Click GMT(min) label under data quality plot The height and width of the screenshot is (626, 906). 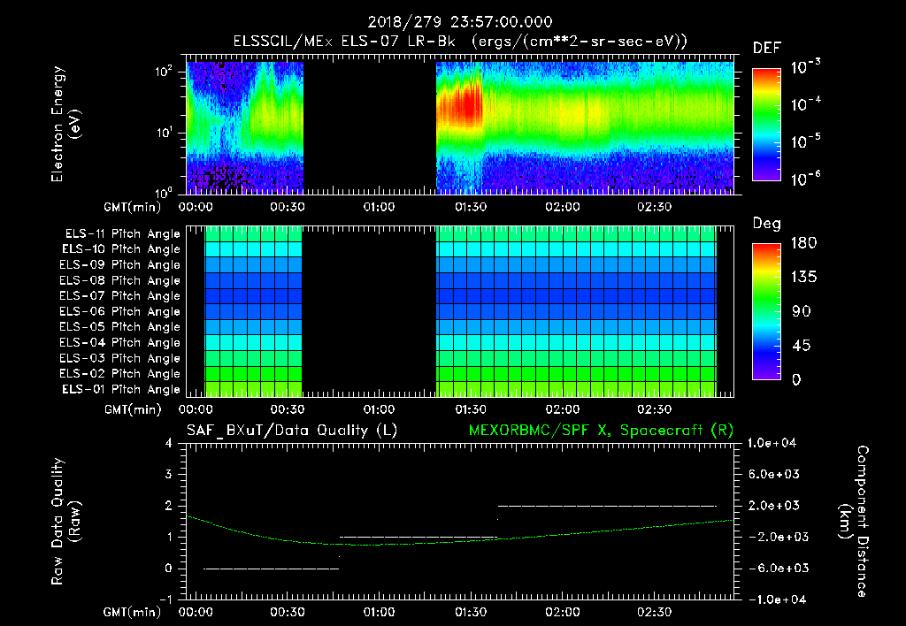pyautogui.click(x=133, y=612)
